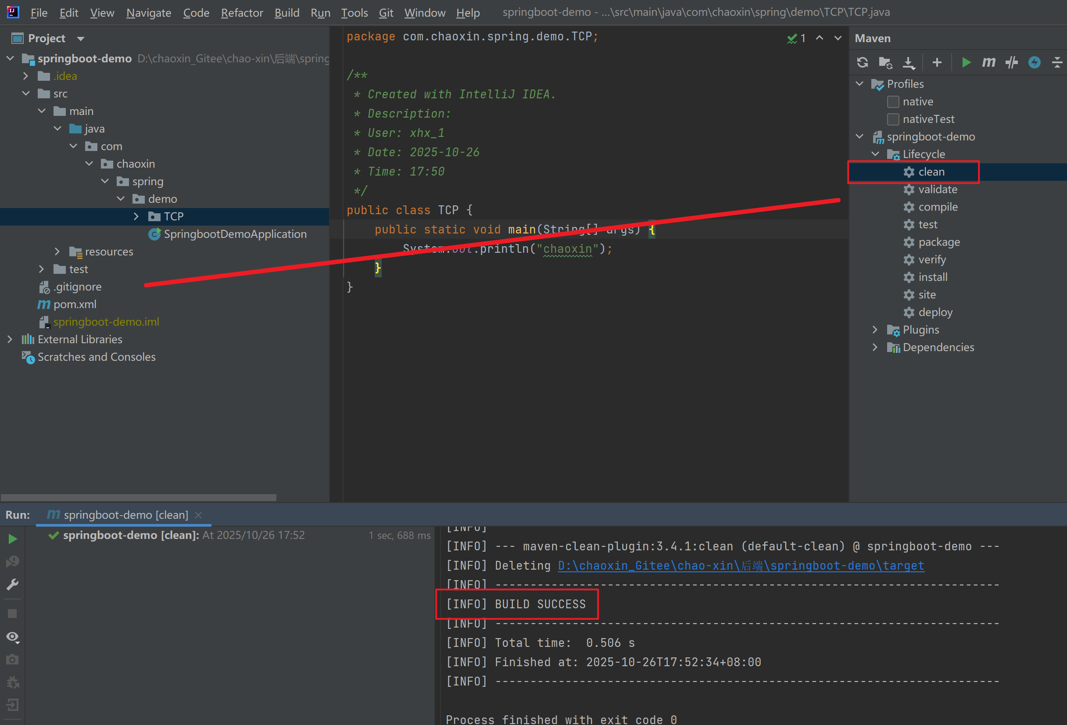
Task: Click the Maven Run green play icon
Action: [966, 62]
